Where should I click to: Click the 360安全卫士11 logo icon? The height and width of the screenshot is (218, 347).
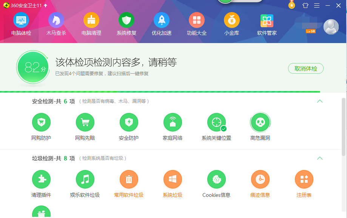tap(6, 5)
